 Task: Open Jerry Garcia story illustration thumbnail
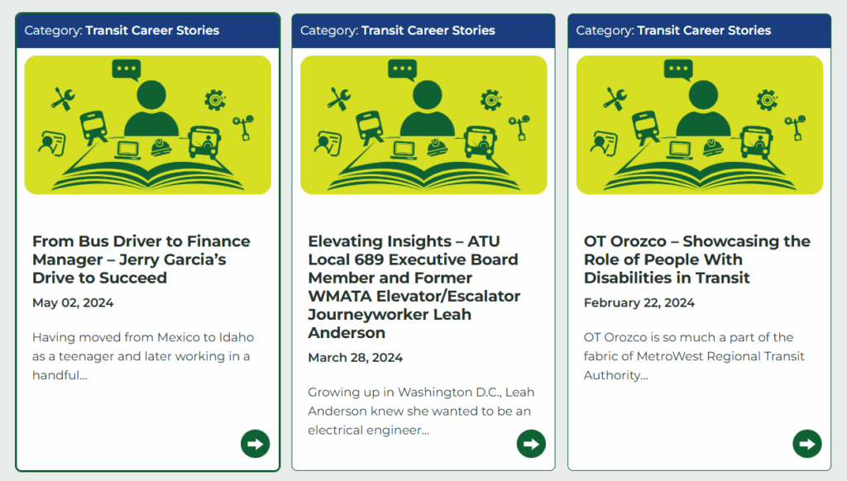point(147,125)
